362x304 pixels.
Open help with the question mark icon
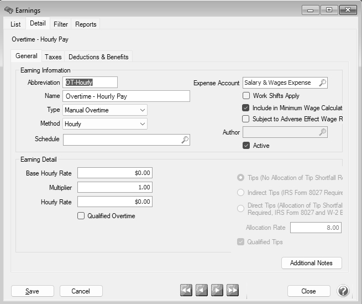343,291
